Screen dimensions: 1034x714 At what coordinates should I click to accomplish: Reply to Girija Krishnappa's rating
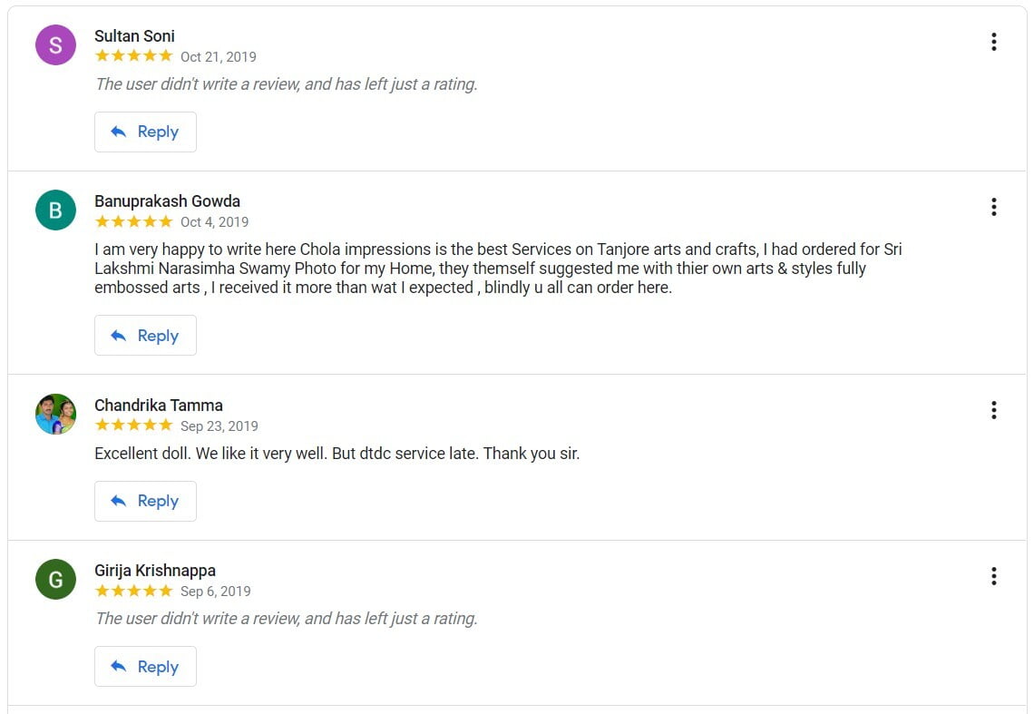pyautogui.click(x=145, y=667)
